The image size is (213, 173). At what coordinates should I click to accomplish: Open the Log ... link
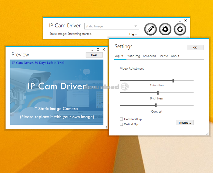133,34
